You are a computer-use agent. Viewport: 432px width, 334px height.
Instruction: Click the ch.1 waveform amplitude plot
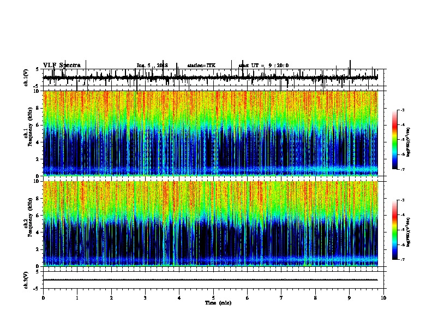pos(213,77)
